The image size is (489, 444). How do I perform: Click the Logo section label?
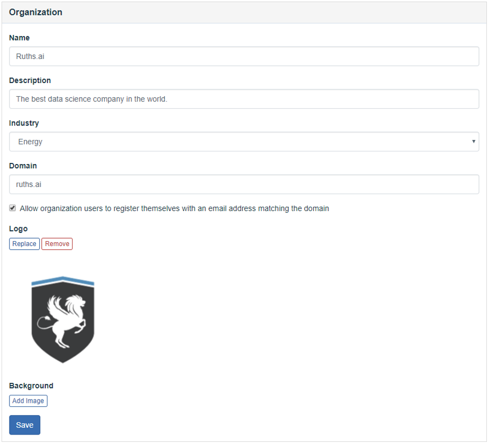[18, 229]
